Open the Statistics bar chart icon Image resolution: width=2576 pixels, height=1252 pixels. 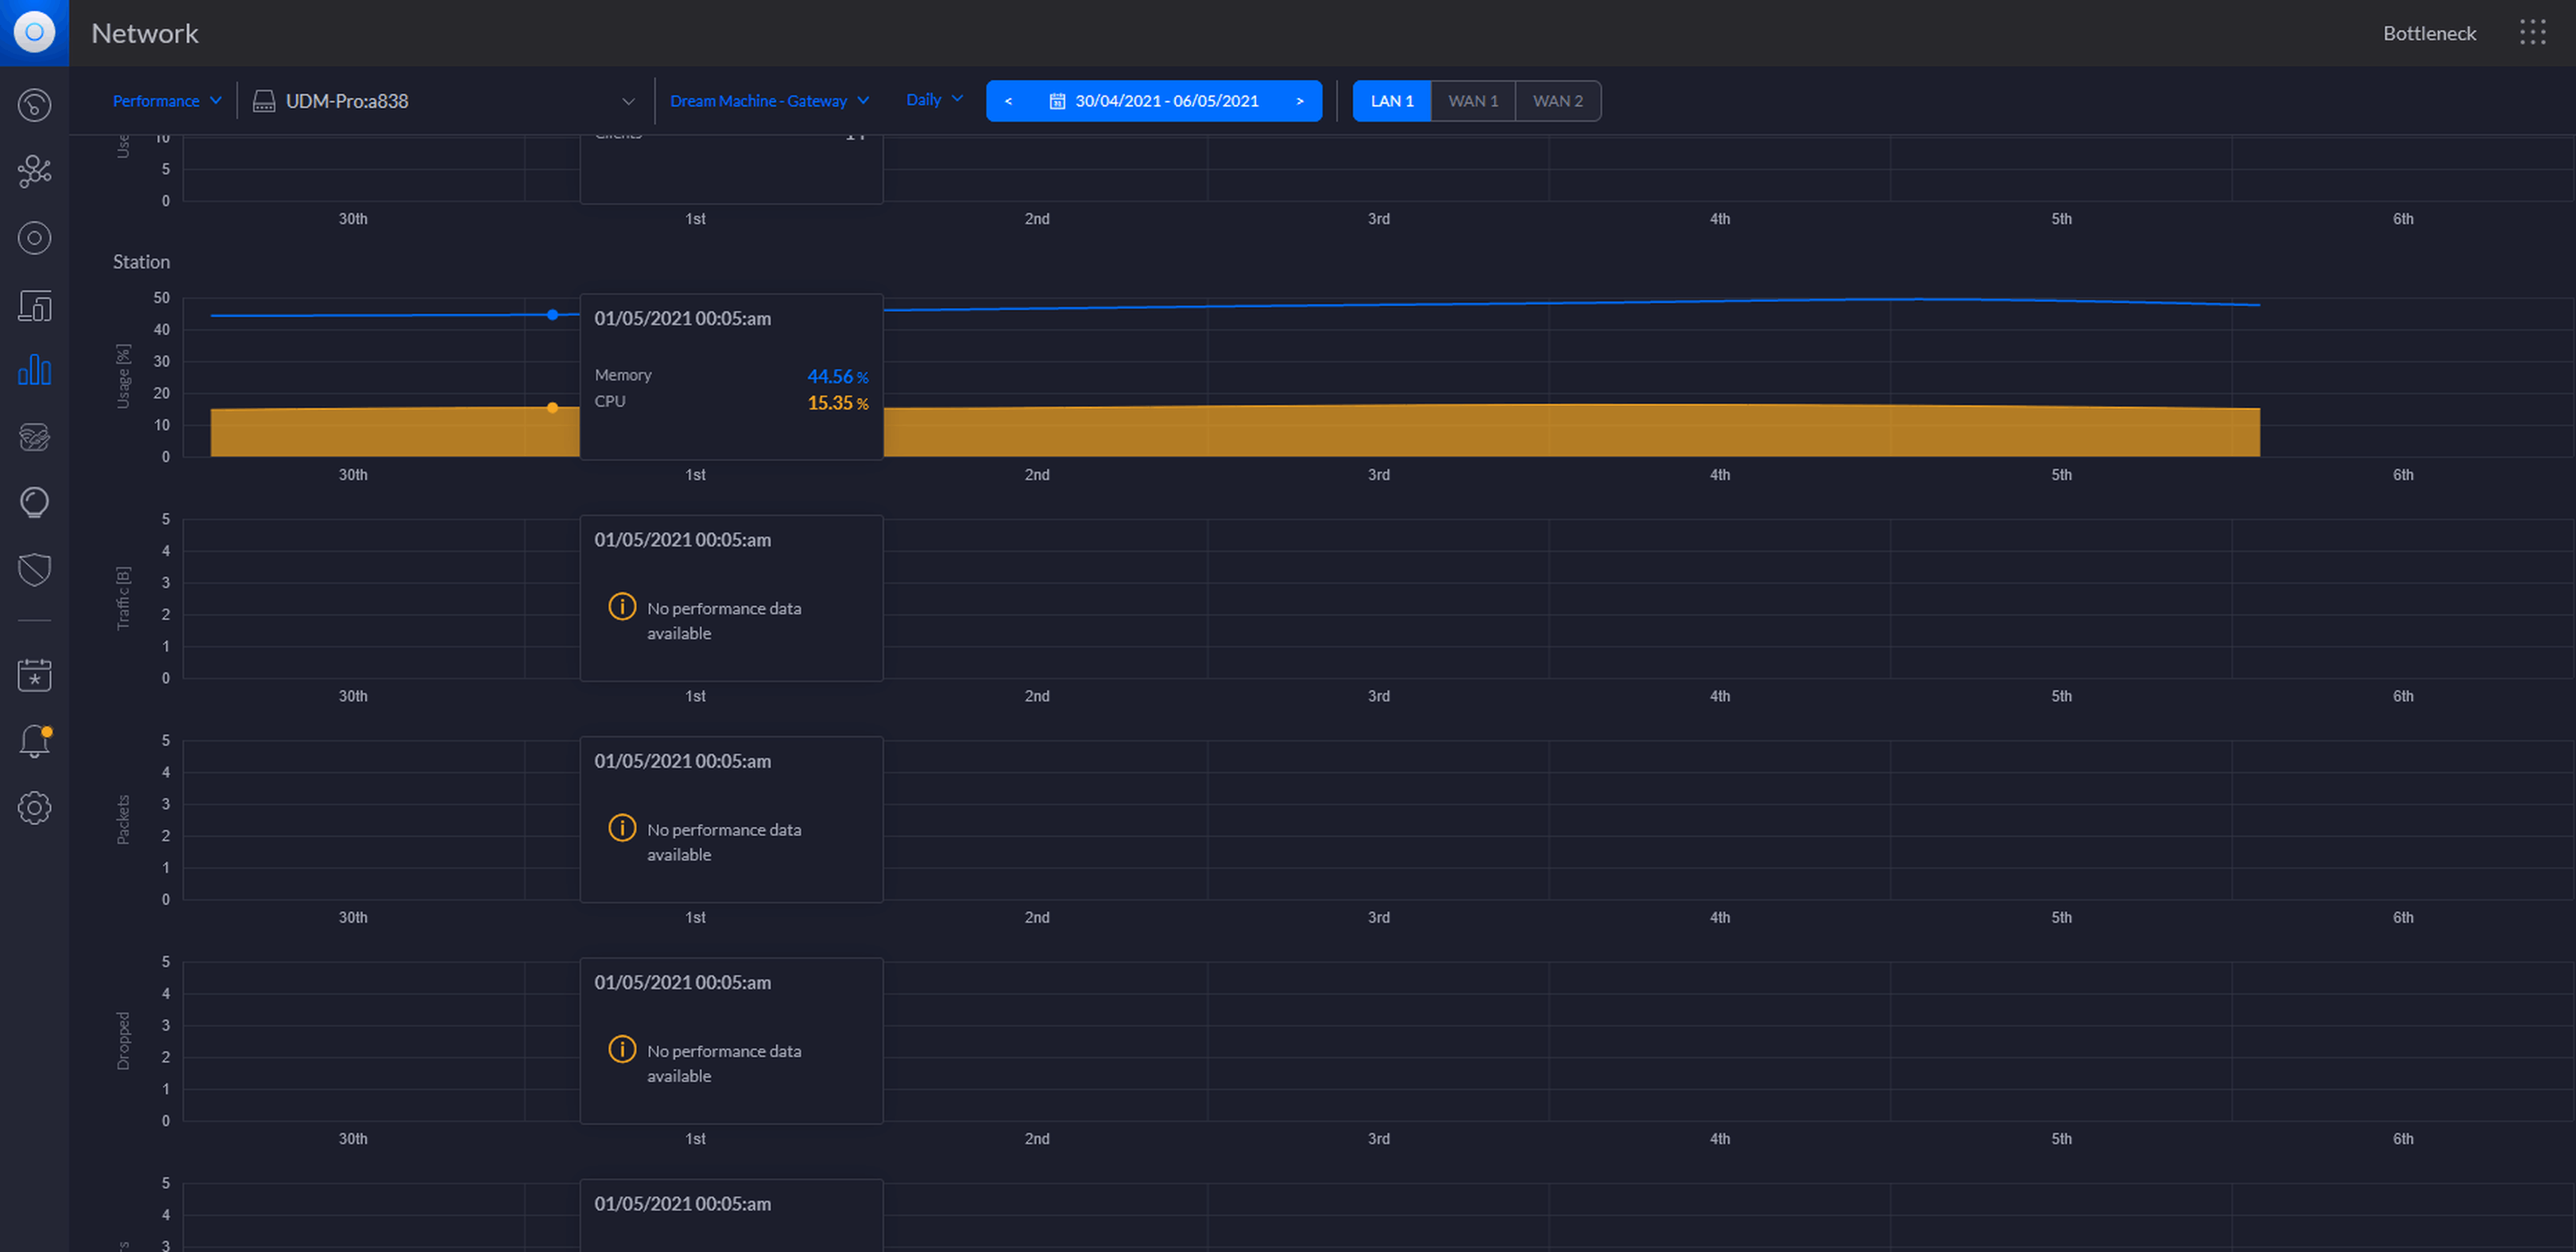(34, 370)
